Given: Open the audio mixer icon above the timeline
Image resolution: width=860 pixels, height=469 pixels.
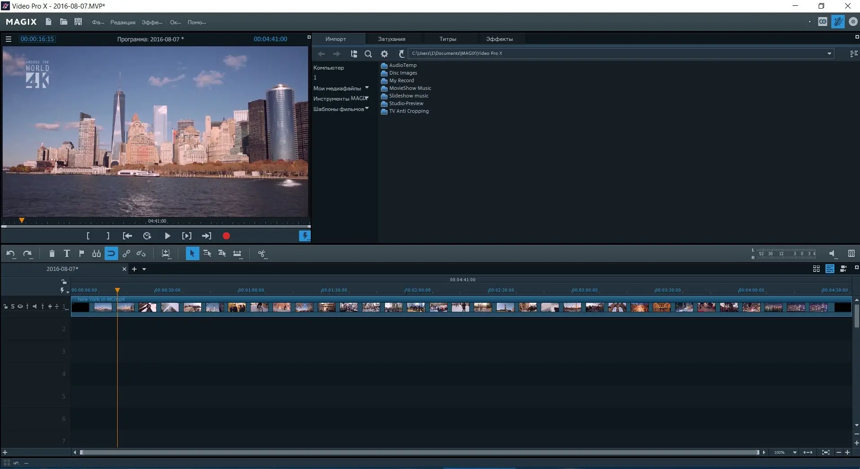Looking at the screenshot, I should point(851,253).
